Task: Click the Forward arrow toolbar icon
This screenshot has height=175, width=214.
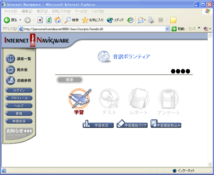Action: (x=28, y=20)
